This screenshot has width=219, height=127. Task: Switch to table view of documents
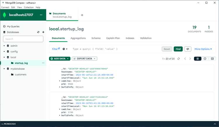(212, 59)
